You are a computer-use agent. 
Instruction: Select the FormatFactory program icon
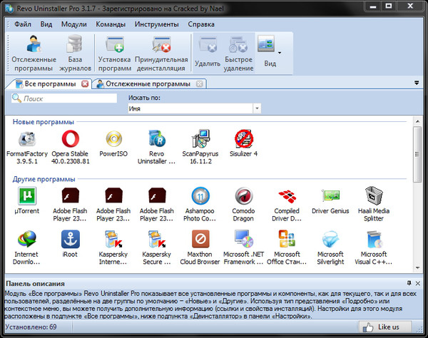[26, 138]
